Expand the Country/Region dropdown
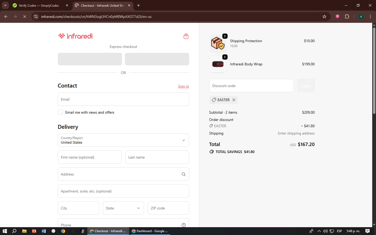376x235 pixels. click(x=123, y=140)
